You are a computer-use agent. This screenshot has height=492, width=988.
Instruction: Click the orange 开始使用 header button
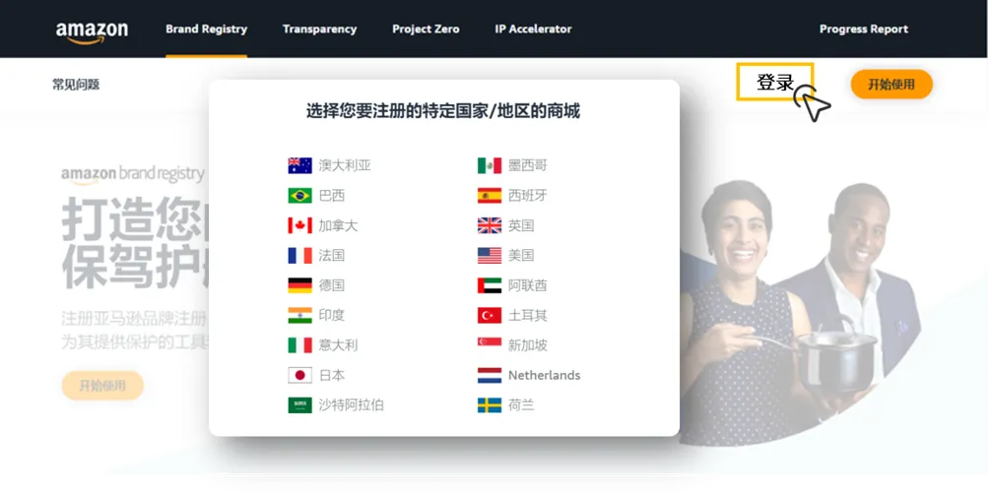coord(890,85)
